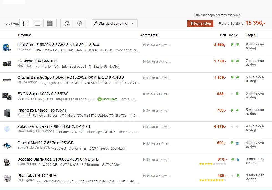Image resolution: width=272 pixels, height=190 pixels.
Task: Click Seagate Barracuda hard disk thumbnail
Action: [x=7, y=162]
